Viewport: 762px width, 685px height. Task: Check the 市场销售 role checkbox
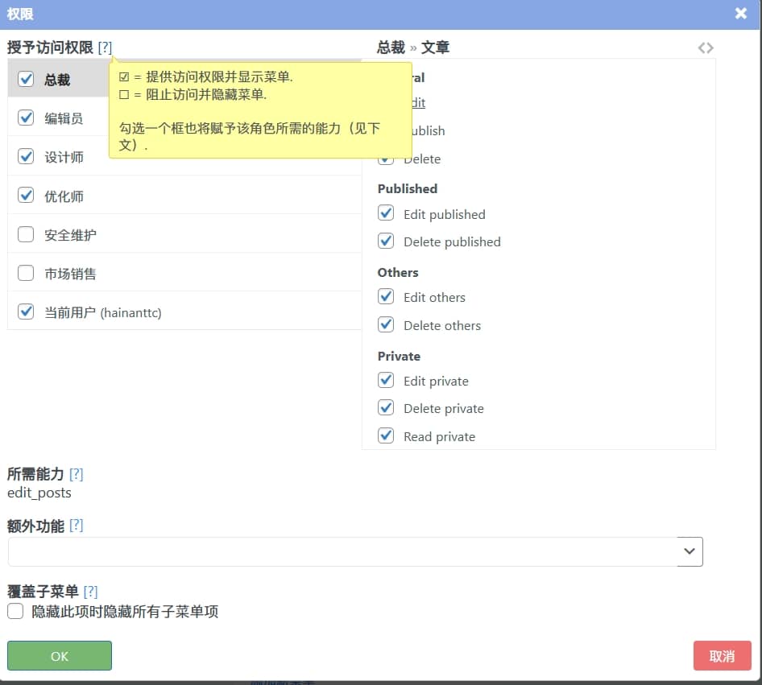tap(26, 274)
